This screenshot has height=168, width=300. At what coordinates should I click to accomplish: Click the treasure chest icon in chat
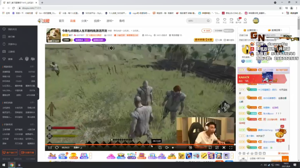(280, 133)
